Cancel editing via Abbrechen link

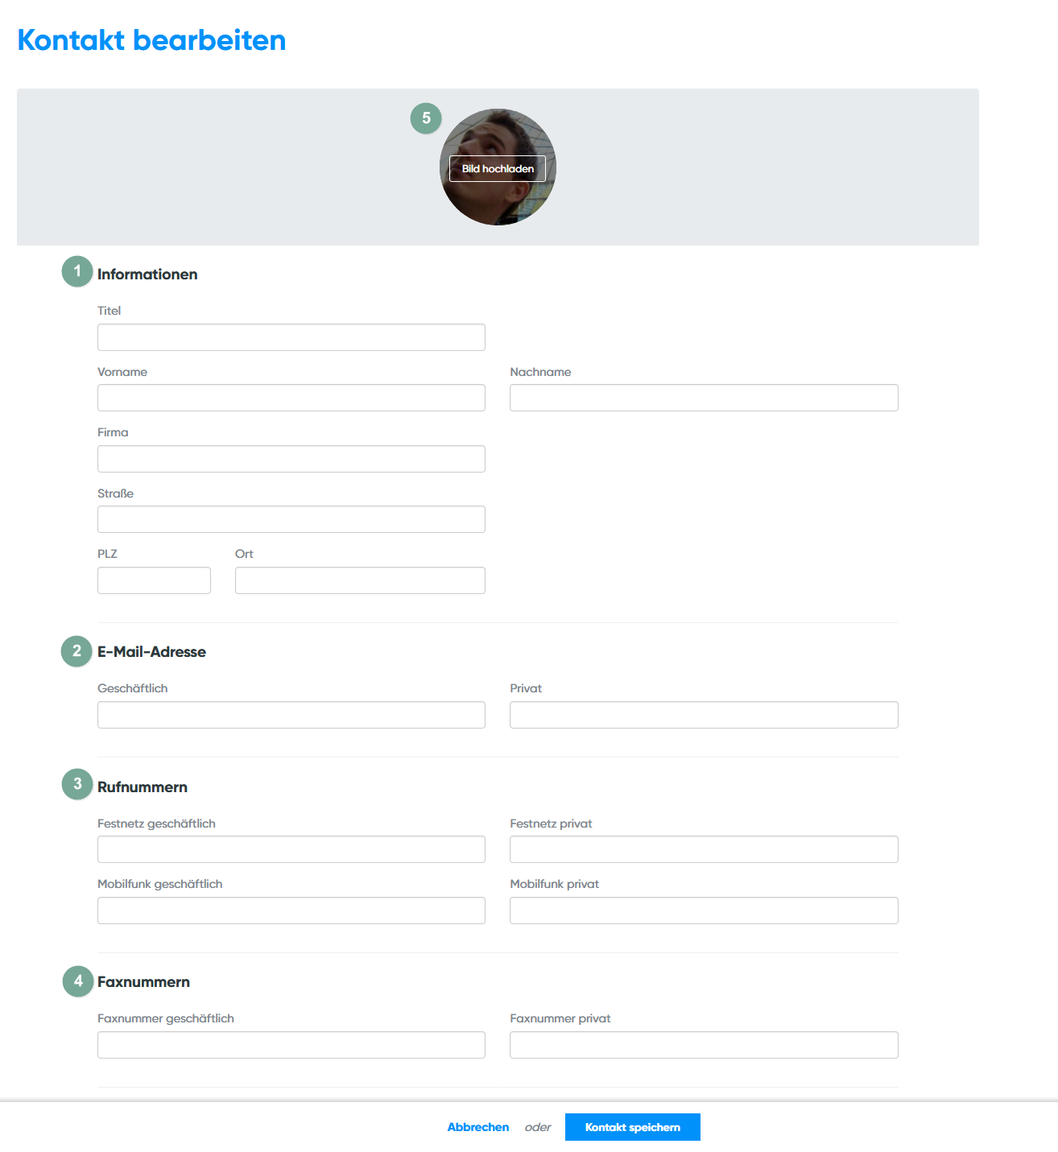tap(477, 1127)
